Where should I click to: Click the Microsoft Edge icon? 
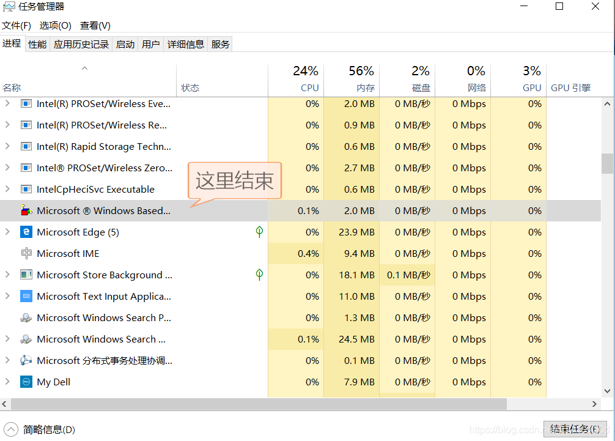pos(26,232)
